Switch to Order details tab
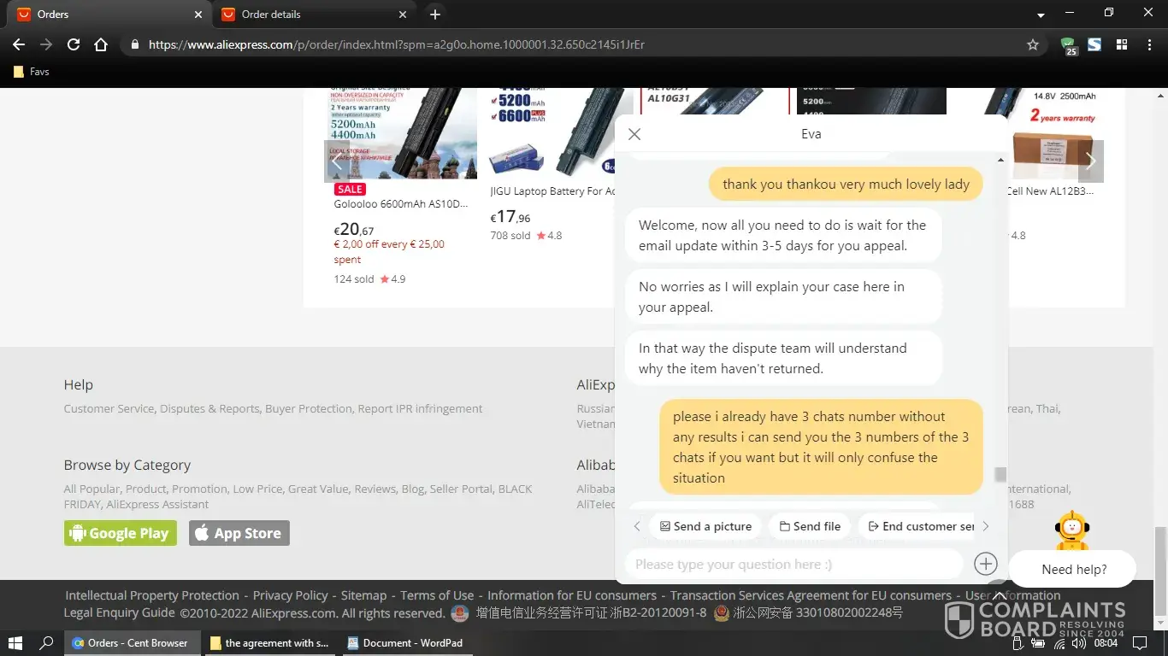The width and height of the screenshot is (1168, 656). [x=308, y=15]
